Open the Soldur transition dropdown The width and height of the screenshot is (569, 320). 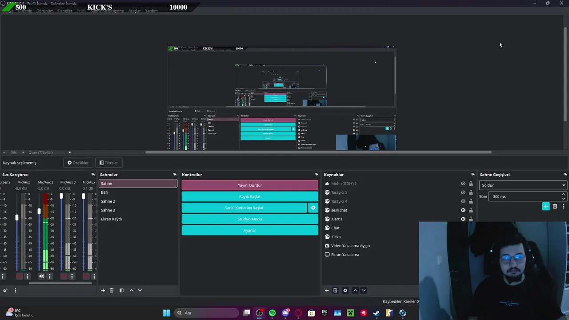[x=523, y=185]
